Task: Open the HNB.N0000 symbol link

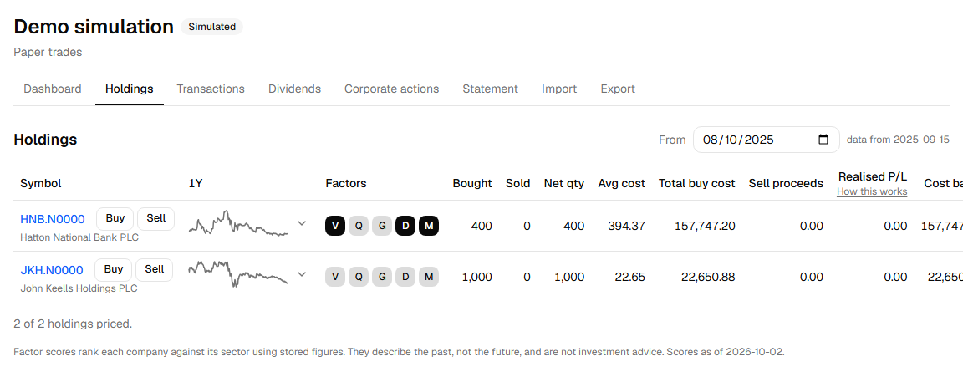Action: 52,219
